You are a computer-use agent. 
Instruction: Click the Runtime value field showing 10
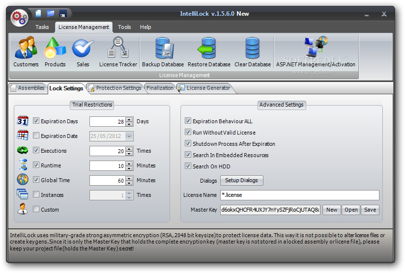point(108,165)
